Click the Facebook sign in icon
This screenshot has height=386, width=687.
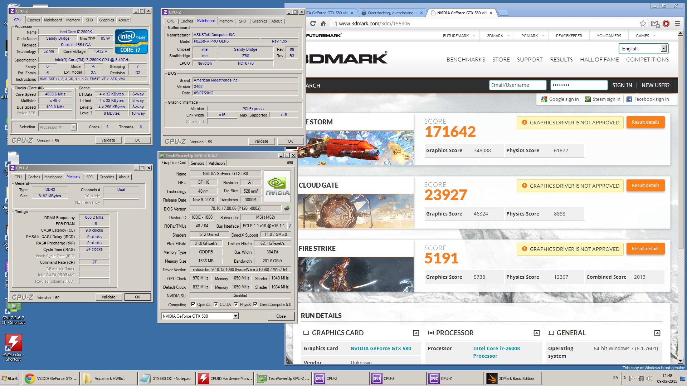629,99
